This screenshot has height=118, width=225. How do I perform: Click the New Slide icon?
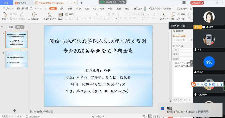50,14
